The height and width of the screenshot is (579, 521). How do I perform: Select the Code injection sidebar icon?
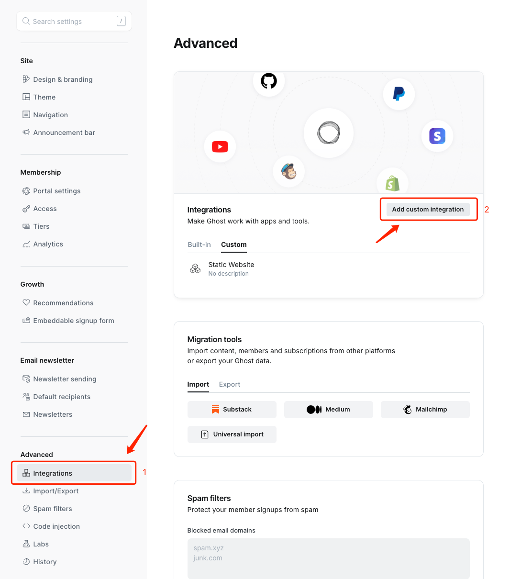click(26, 526)
